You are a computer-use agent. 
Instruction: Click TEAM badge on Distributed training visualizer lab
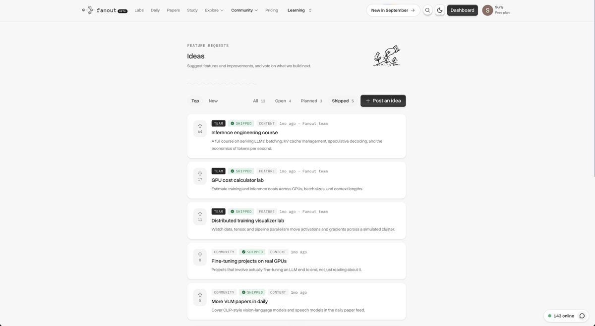pyautogui.click(x=218, y=212)
